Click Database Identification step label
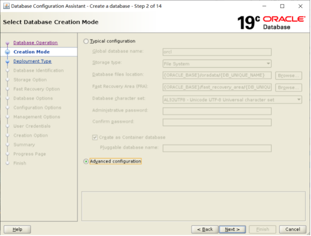 coord(39,70)
